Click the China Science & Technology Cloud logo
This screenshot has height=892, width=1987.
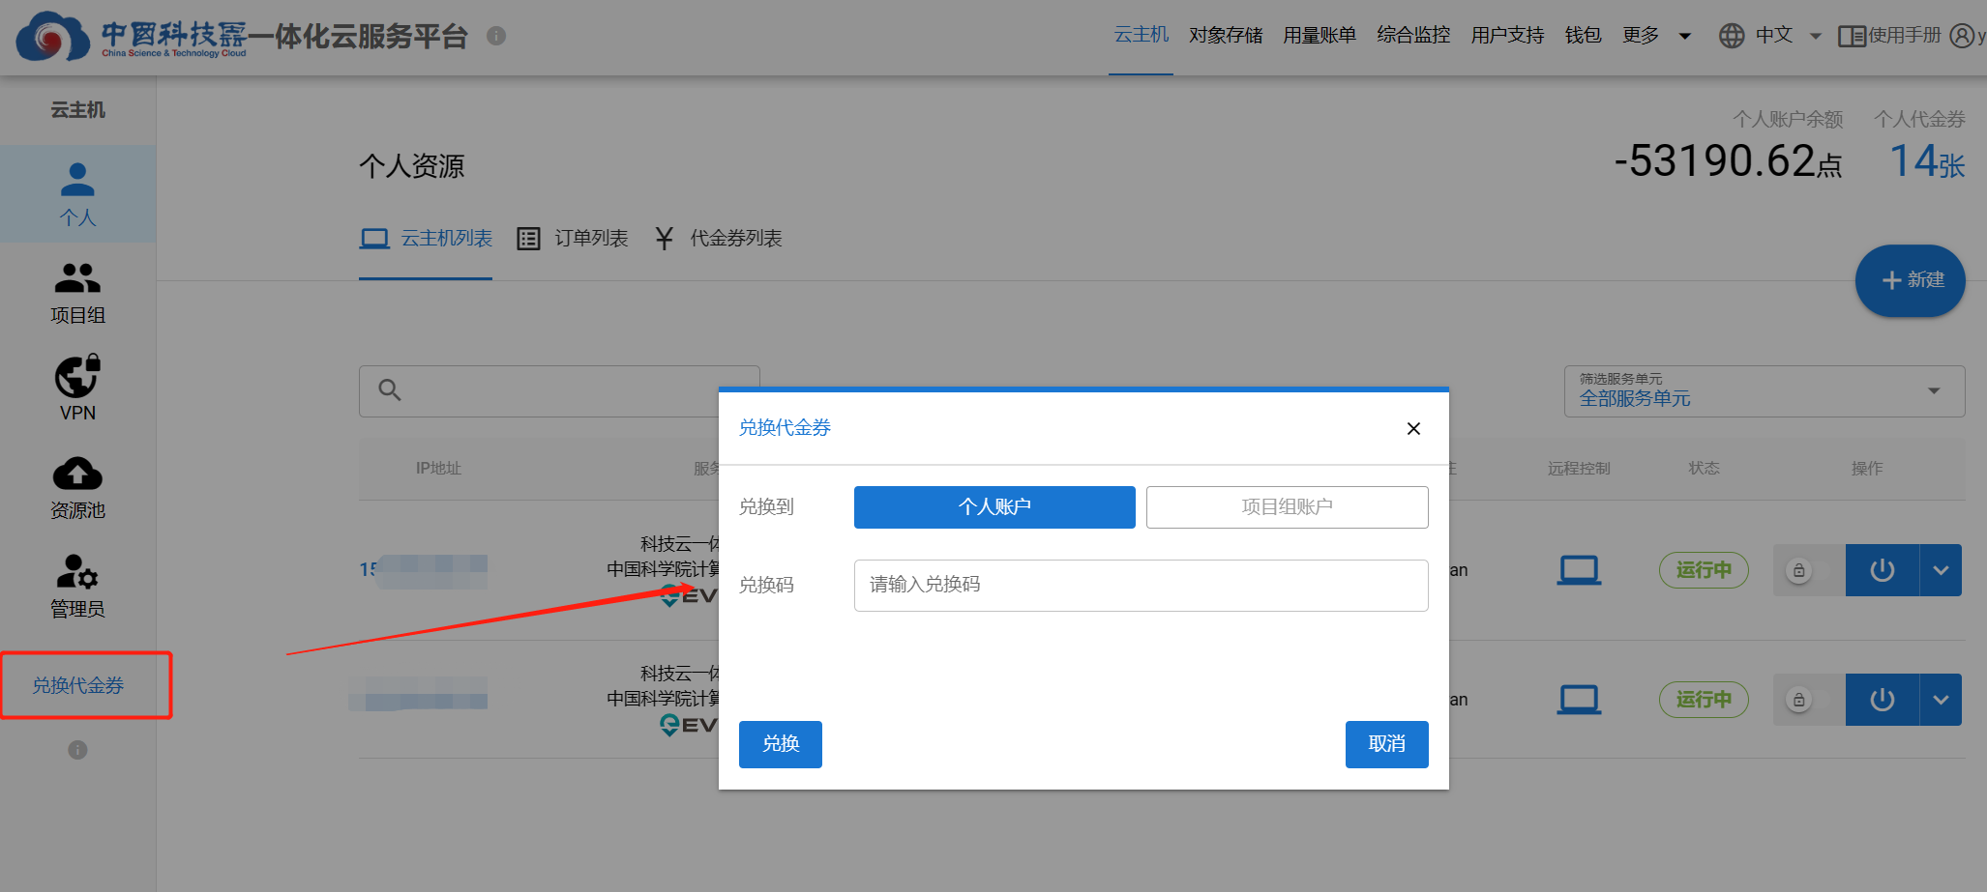point(132,36)
